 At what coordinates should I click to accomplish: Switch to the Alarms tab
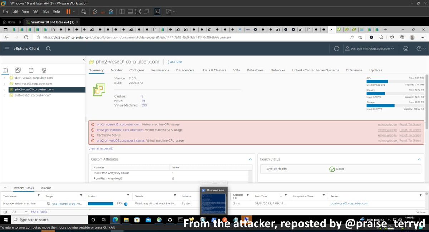point(46,188)
